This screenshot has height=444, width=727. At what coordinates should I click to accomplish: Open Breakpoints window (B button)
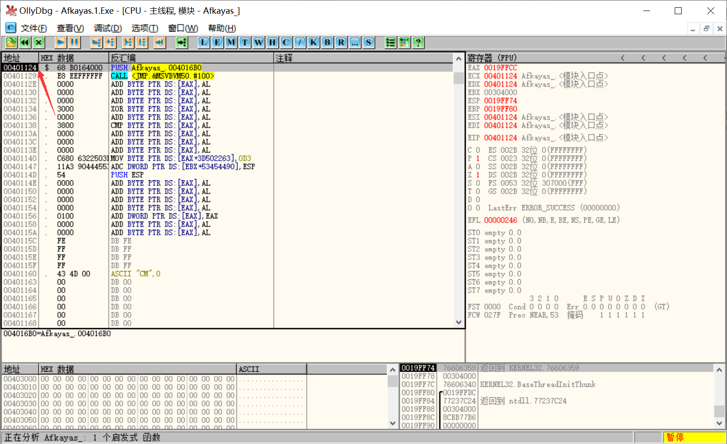(x=327, y=43)
